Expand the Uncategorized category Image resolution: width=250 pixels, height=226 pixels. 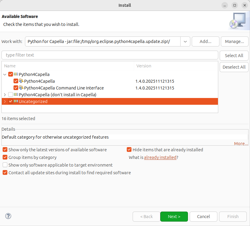coord(5,102)
